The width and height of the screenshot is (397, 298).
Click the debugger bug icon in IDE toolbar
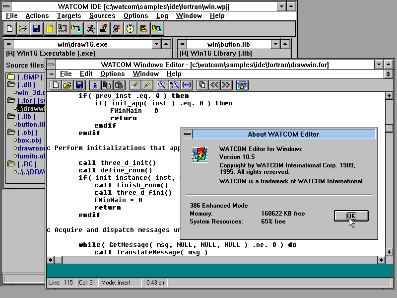click(103, 28)
